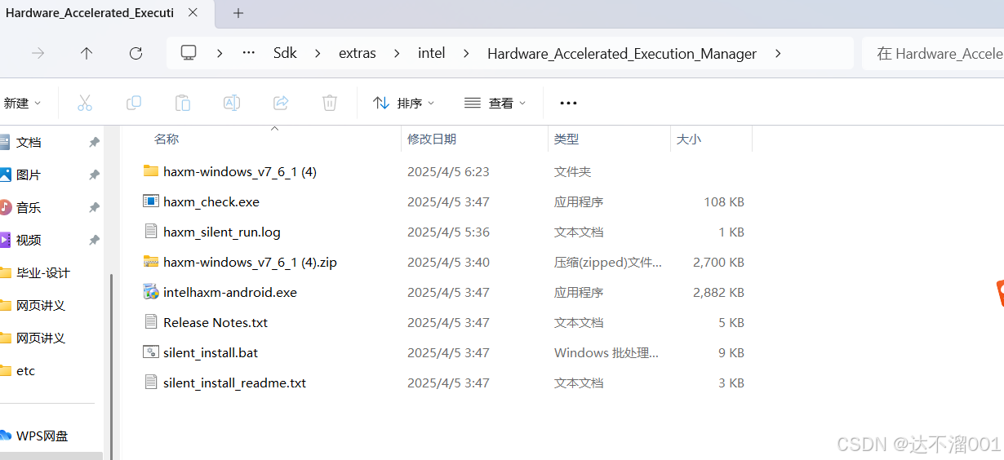Click the Release Notes.txt file icon

tap(150, 322)
